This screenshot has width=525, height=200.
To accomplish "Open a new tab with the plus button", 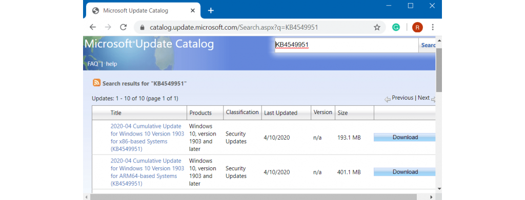I will click(x=211, y=10).
